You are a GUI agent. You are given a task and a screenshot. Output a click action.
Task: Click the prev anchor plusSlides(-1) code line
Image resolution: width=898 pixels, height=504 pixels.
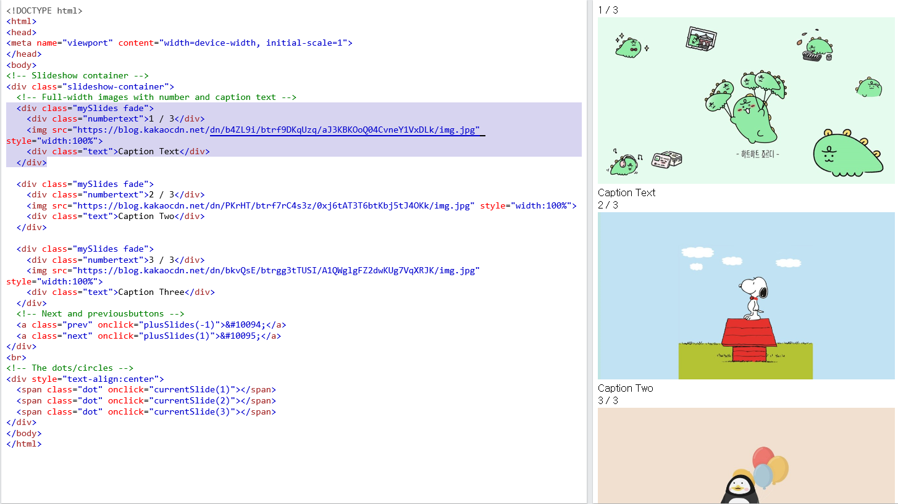click(151, 325)
